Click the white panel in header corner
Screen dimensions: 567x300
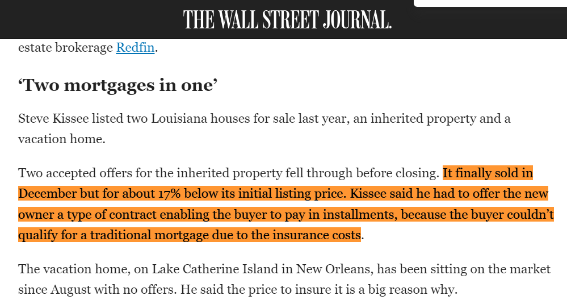point(490,3)
